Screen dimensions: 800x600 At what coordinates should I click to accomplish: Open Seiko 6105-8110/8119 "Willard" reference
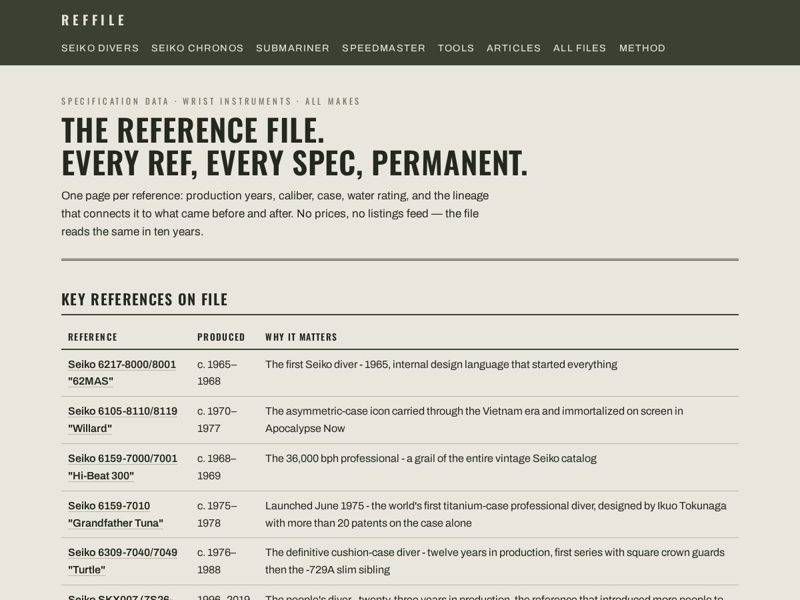pyautogui.click(x=123, y=420)
